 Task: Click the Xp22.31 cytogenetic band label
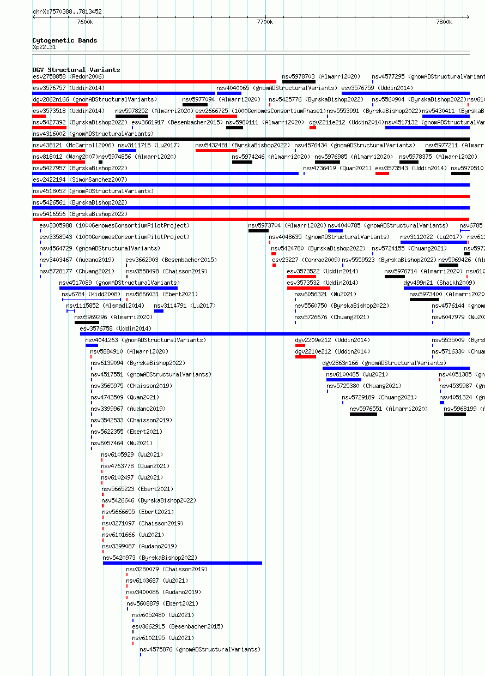tap(44, 47)
